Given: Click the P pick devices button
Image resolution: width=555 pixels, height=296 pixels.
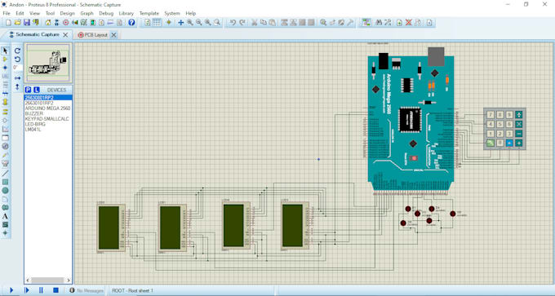Looking at the screenshot, I should tap(28, 90).
